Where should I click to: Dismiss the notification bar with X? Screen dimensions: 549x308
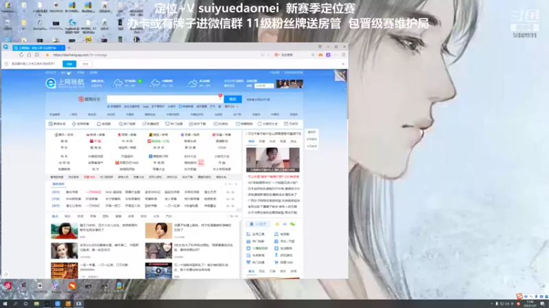click(343, 64)
